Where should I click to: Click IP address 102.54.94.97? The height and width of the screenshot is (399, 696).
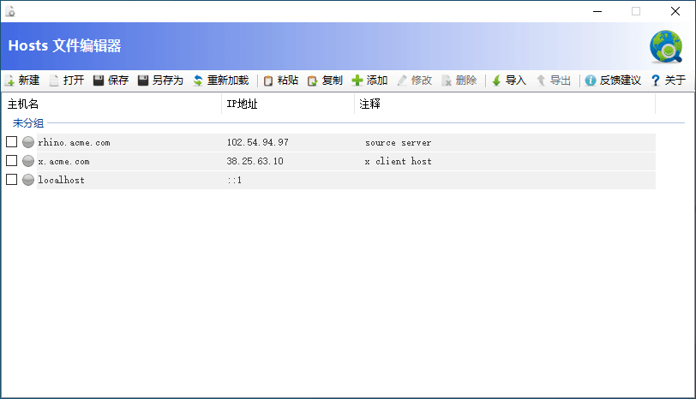pos(257,142)
